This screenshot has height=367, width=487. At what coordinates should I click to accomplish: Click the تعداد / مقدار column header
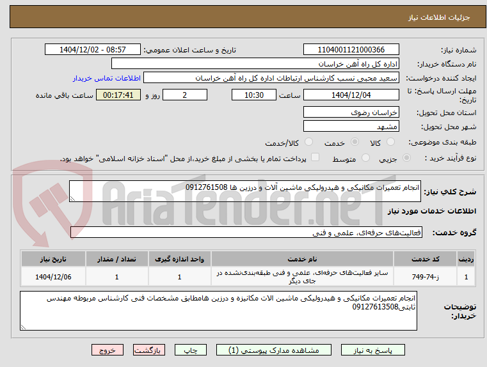[x=116, y=259]
